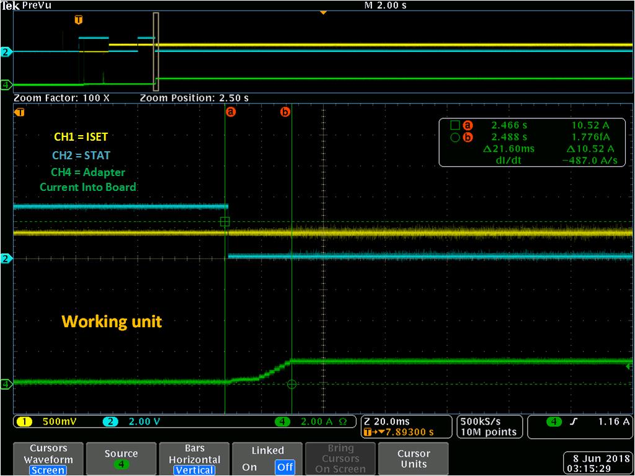
Task: Click the circle cursor b crosshair on waveform
Action: click(x=291, y=384)
